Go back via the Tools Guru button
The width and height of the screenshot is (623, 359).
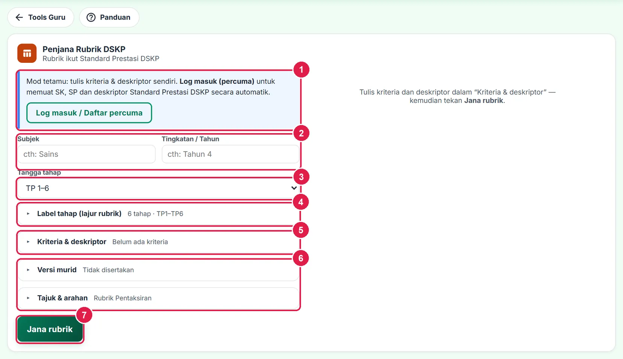coord(41,17)
